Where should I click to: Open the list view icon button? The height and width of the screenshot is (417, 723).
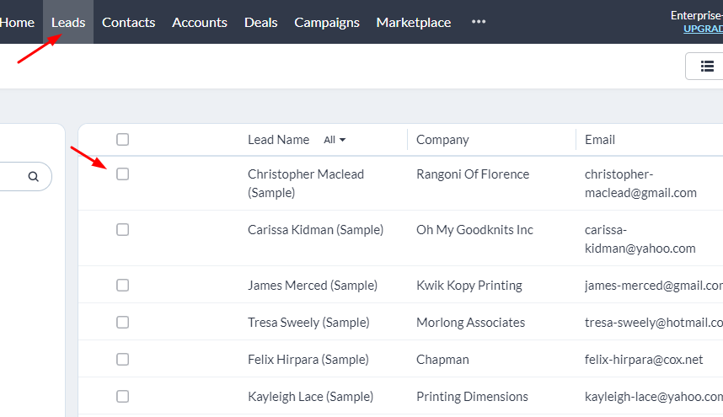[706, 66]
